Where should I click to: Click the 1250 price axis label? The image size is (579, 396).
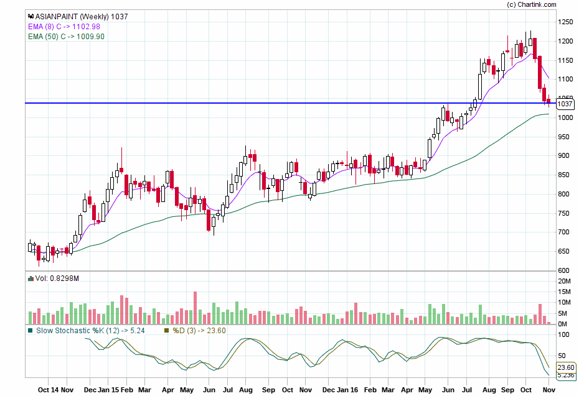coord(565,22)
